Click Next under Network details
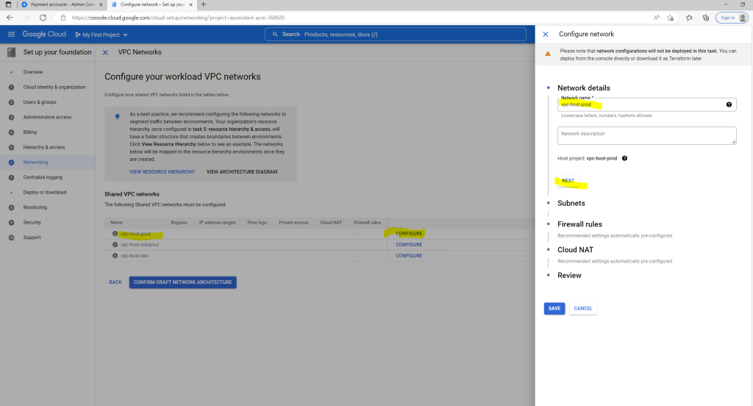The width and height of the screenshot is (753, 406). tap(568, 181)
